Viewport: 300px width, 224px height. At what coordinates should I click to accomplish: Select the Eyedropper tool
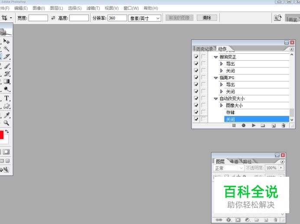pos(7,115)
